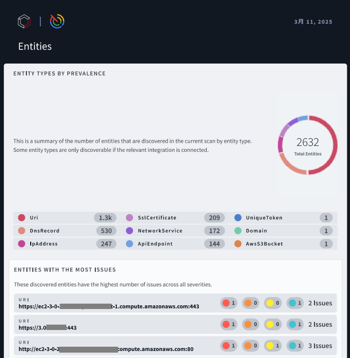Click the DnsRecord salmon color dot
The height and width of the screenshot is (358, 350).
coord(22,231)
